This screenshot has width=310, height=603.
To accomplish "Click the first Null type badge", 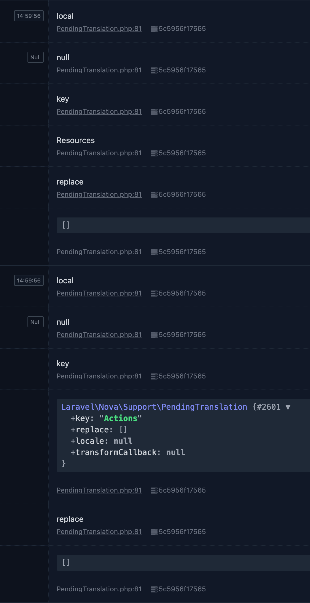I will (x=35, y=57).
